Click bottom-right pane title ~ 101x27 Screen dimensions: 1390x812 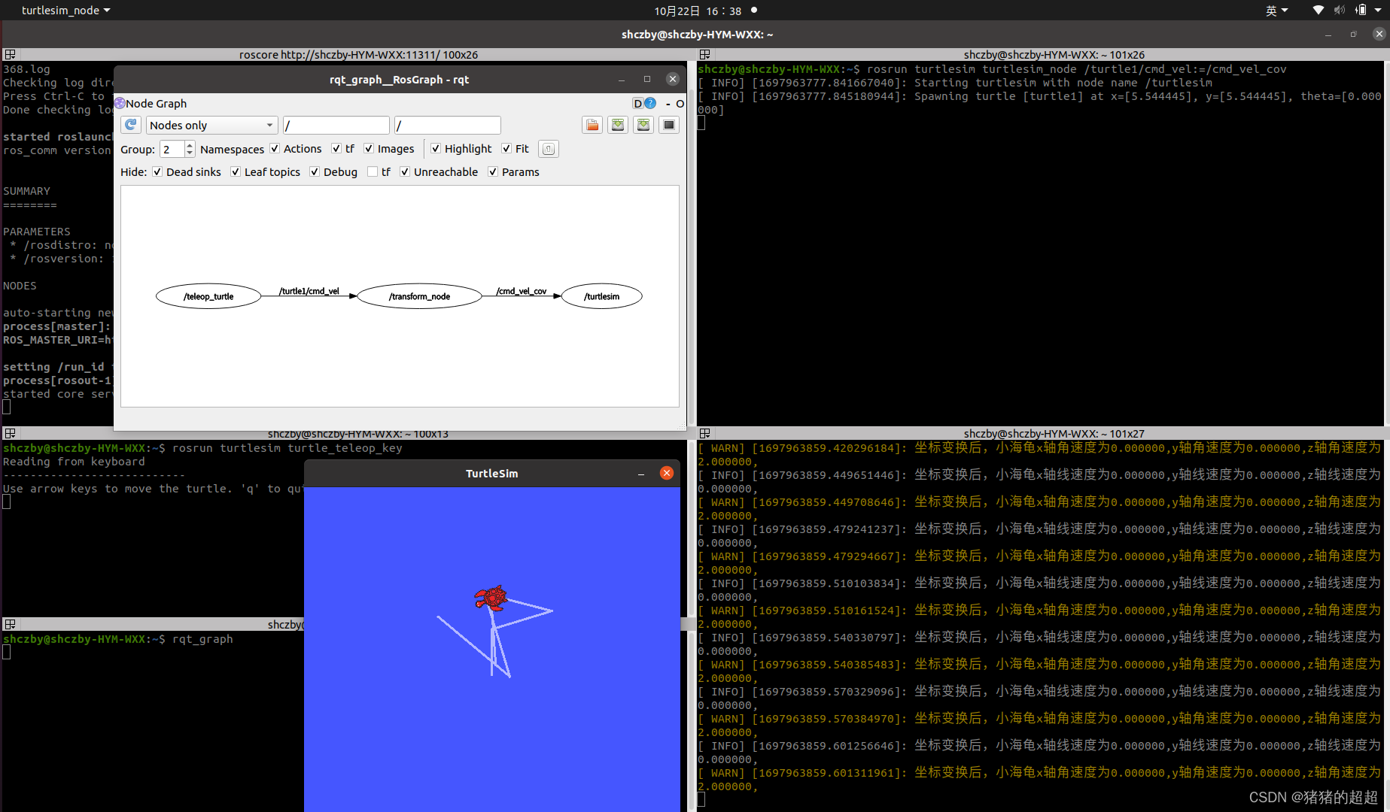click(1054, 434)
